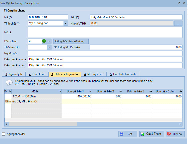
Task: Click the horizontal scrollbar thumb
Action: click(x=43, y=124)
